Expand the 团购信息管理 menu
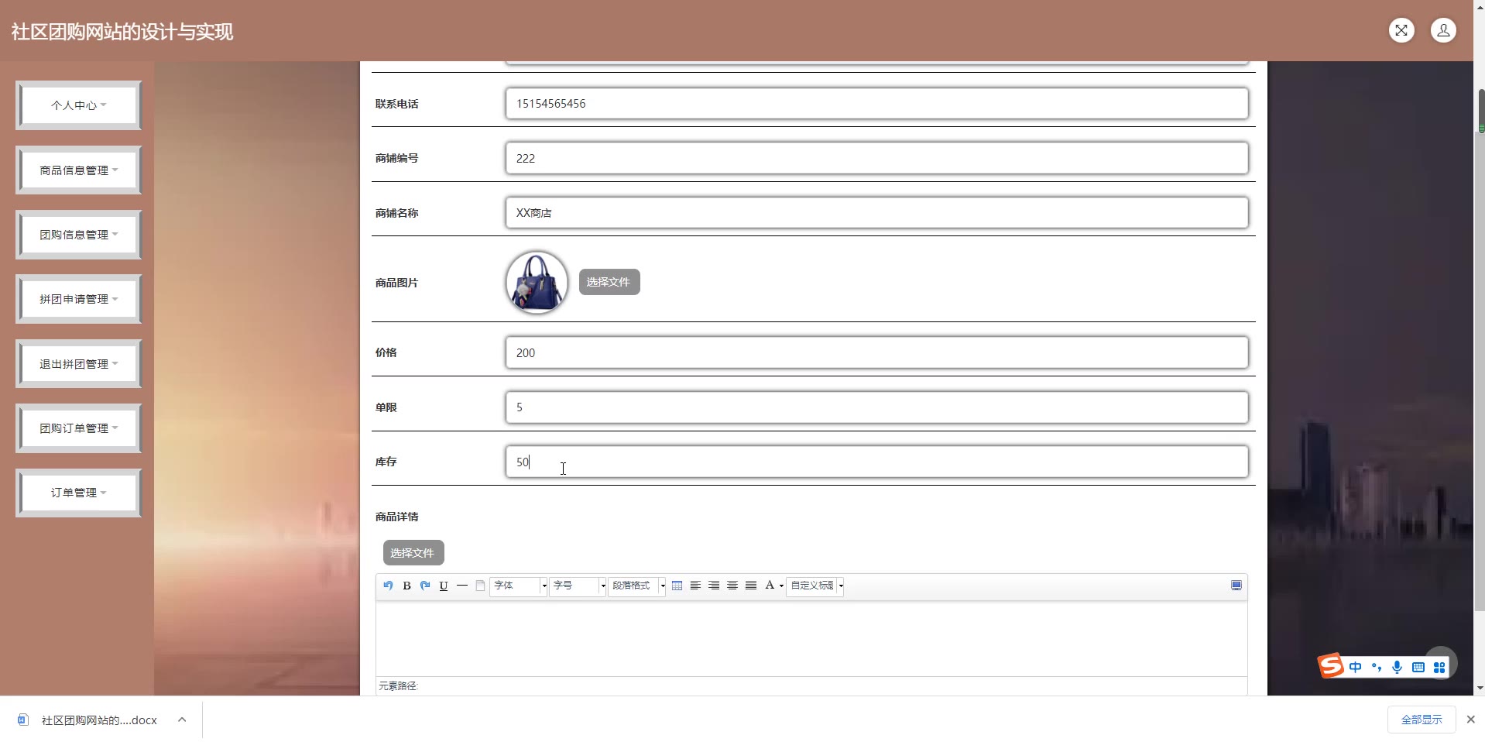The height and width of the screenshot is (742, 1485). coord(78,235)
